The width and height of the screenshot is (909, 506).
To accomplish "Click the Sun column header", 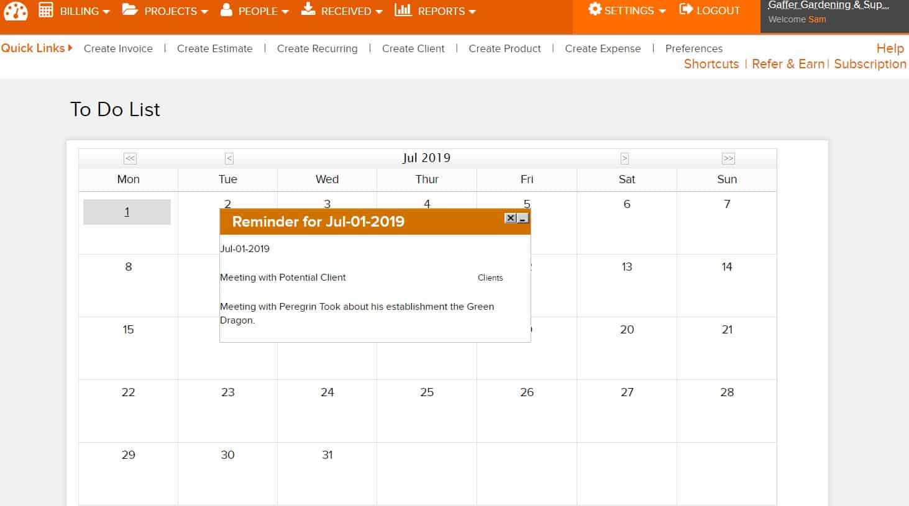I will [727, 179].
